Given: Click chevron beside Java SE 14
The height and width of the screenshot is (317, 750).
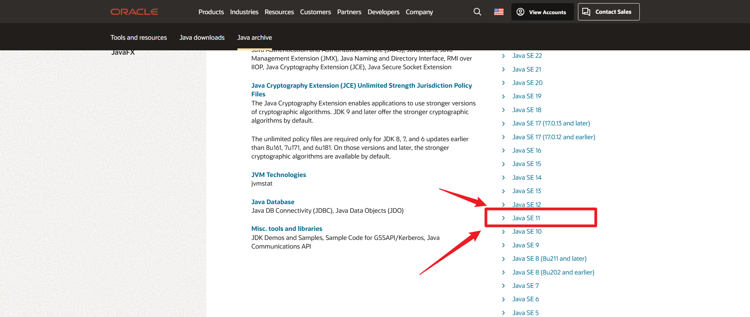Looking at the screenshot, I should [503, 178].
